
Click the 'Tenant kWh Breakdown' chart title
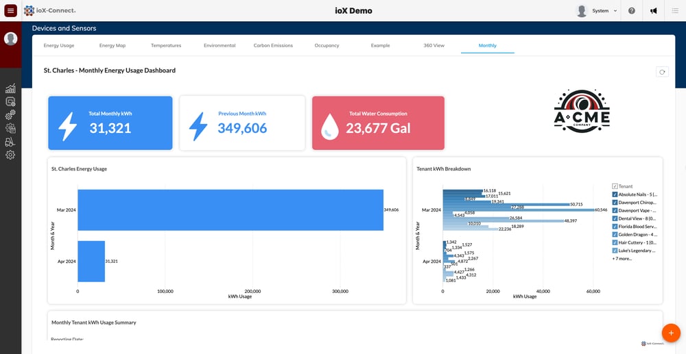tap(444, 169)
